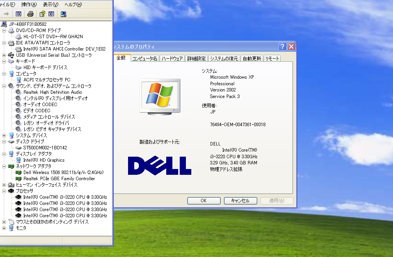Select the コンピュータ category row
Viewport: 393px width, 257px height.
click(x=26, y=74)
